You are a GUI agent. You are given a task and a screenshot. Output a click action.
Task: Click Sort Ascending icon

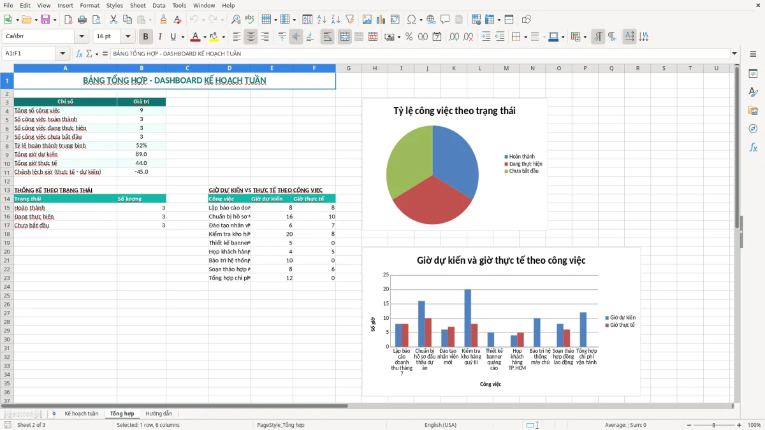[321, 20]
